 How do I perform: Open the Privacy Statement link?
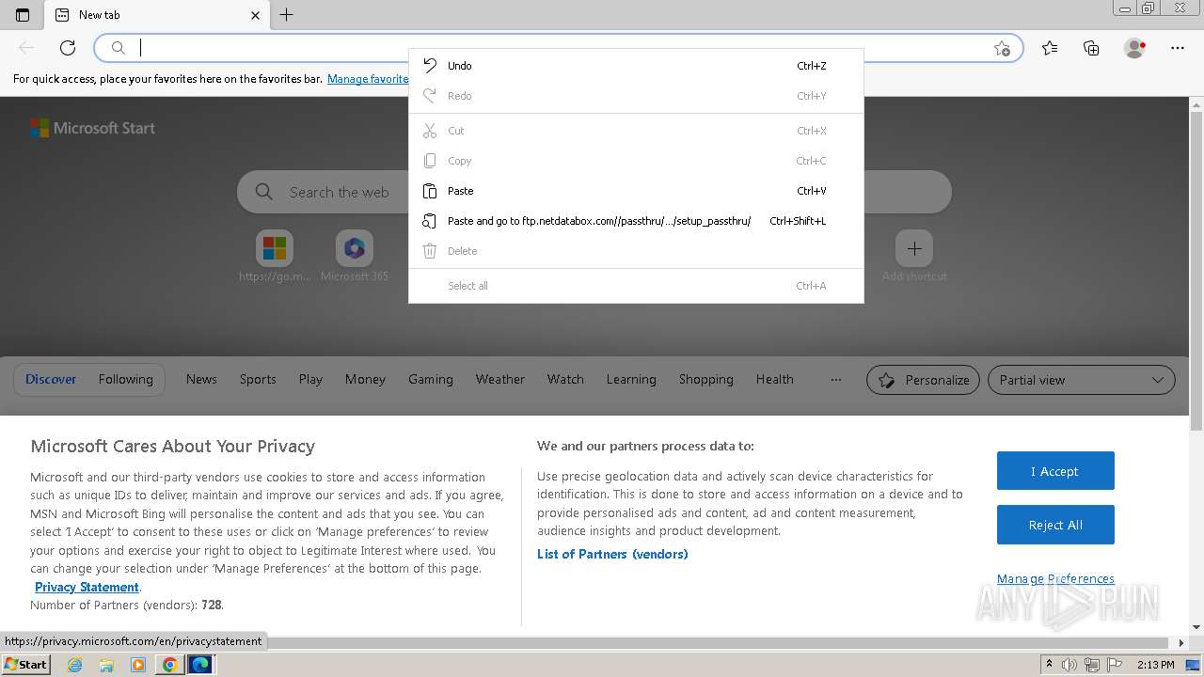point(87,587)
